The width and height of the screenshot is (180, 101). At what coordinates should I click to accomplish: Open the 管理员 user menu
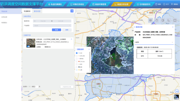174,4
